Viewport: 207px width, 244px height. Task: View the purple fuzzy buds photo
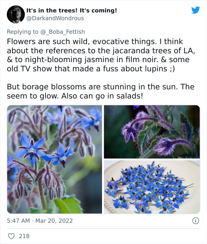click(152, 132)
